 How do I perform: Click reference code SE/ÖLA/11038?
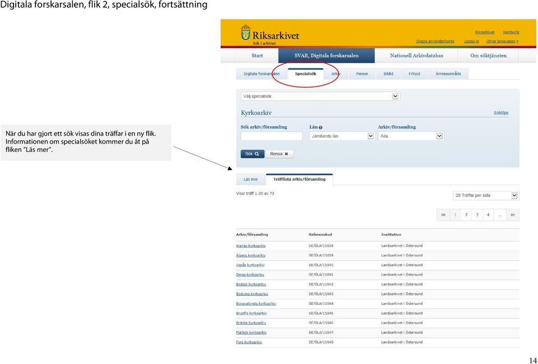(321, 246)
